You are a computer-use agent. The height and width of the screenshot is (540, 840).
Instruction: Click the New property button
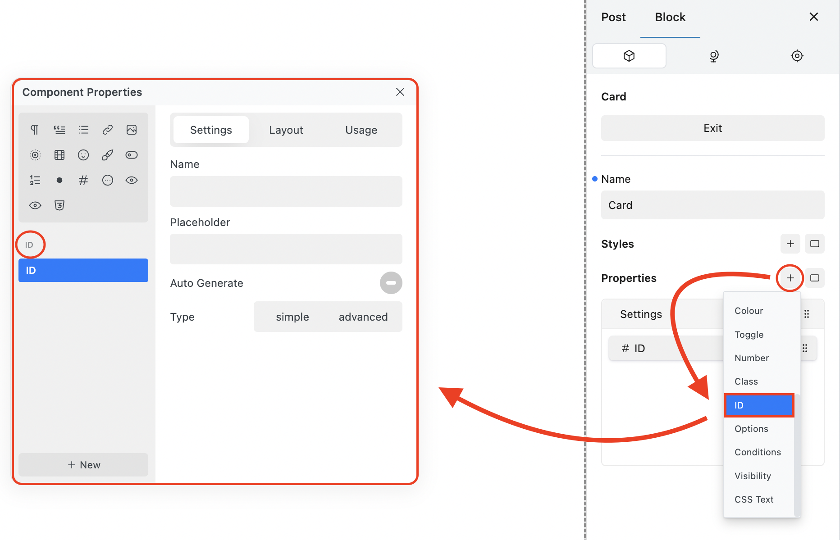83,465
